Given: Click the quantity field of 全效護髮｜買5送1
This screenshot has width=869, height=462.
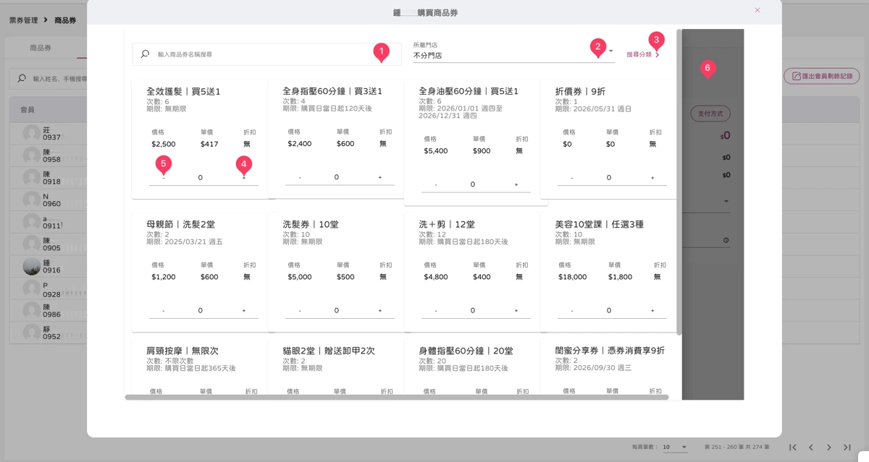Looking at the screenshot, I should (201, 178).
